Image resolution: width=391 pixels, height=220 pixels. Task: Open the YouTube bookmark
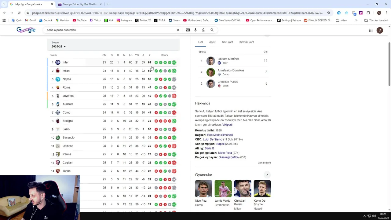[79, 20]
